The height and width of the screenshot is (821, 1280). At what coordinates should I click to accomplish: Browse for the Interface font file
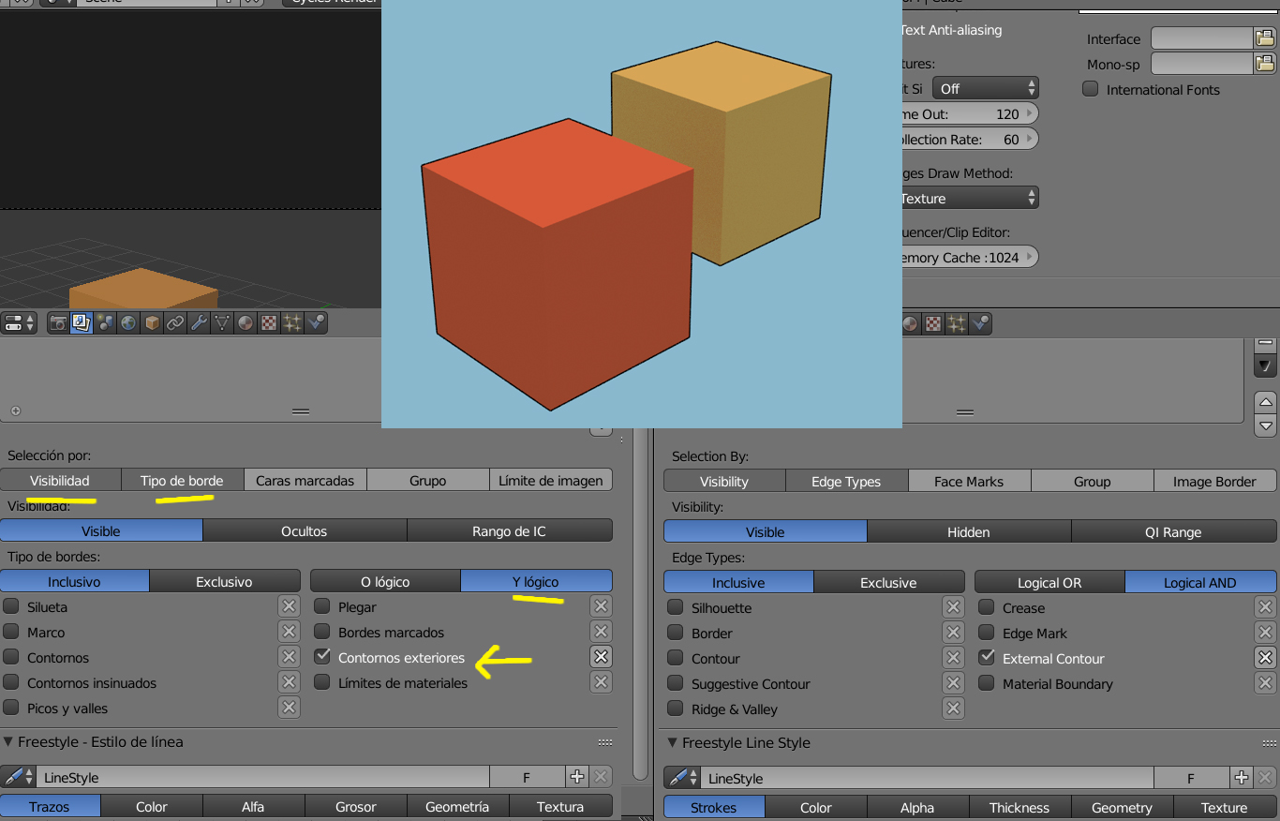pyautogui.click(x=1265, y=38)
